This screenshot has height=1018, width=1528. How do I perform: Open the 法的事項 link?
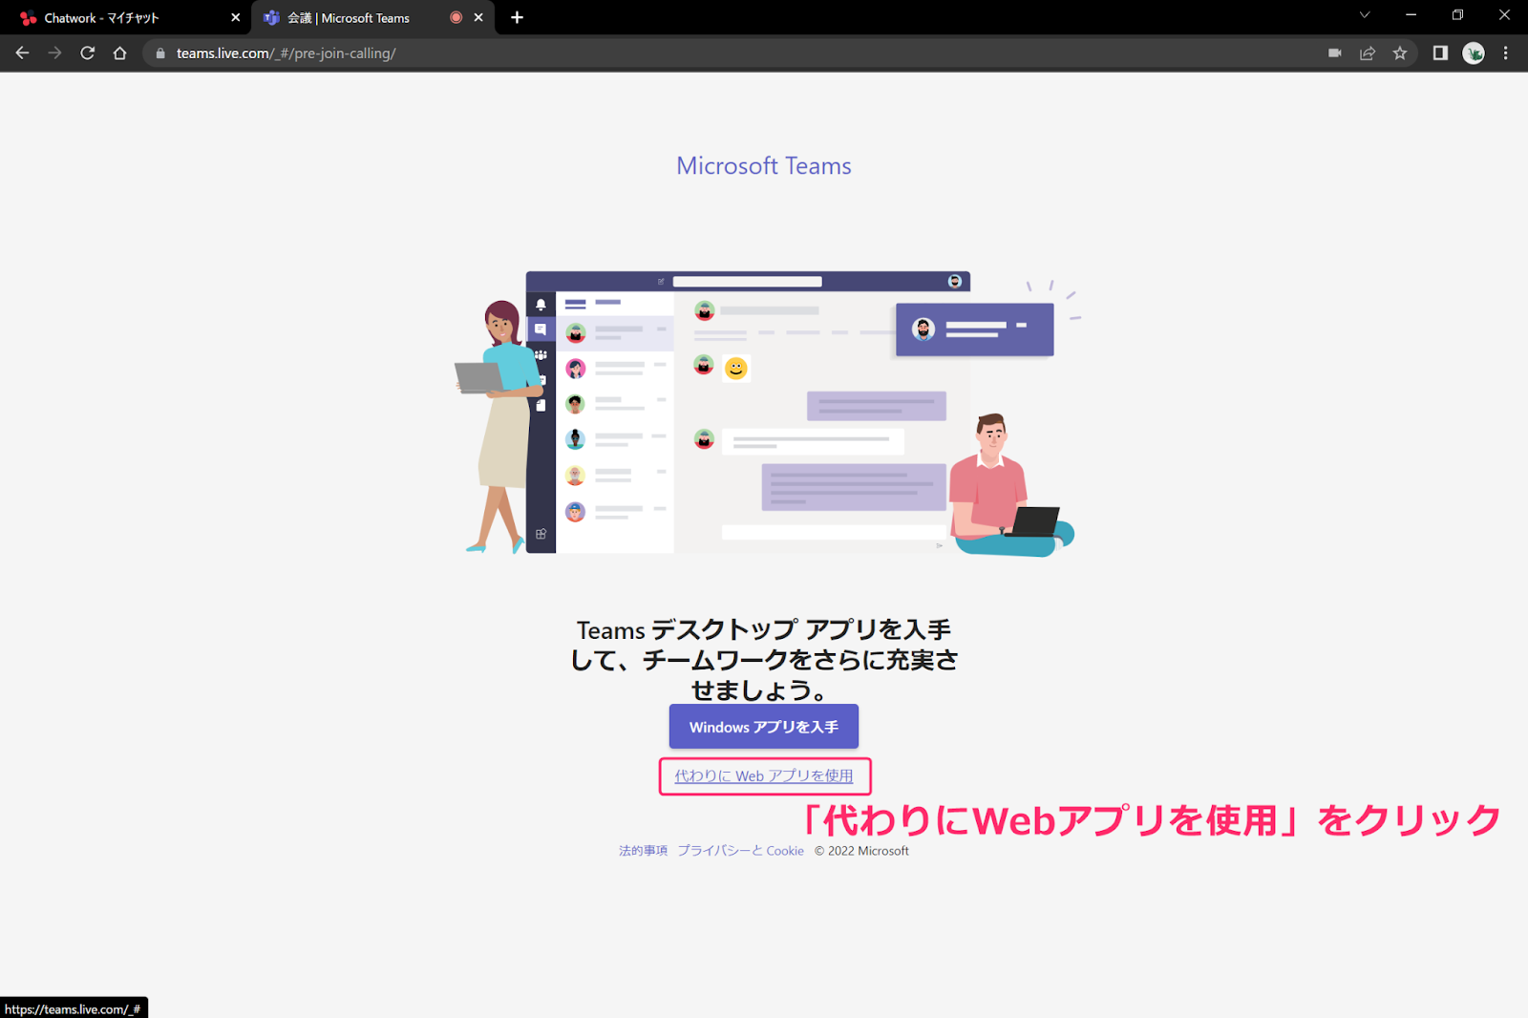point(643,851)
